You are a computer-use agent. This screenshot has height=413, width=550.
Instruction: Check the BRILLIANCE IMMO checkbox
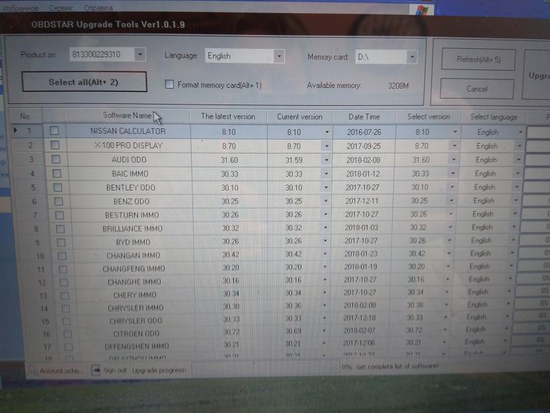tap(60, 228)
